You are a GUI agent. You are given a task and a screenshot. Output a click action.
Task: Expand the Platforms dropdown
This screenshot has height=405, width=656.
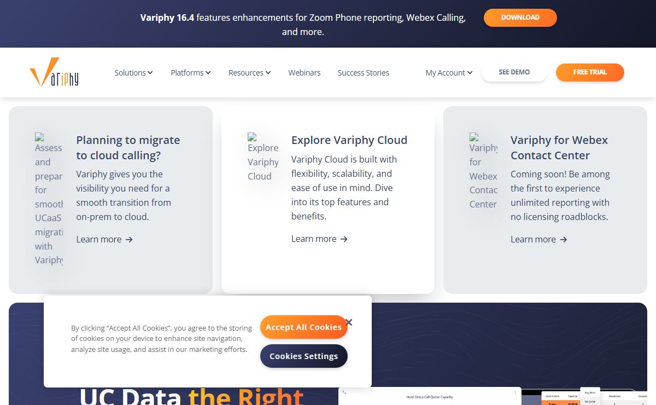tap(191, 72)
